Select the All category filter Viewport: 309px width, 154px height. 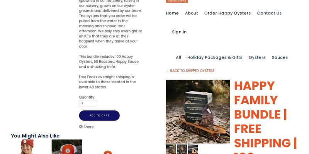(x=178, y=57)
